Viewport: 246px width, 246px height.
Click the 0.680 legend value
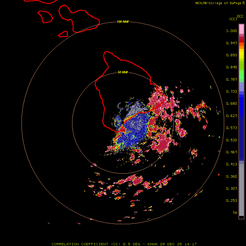coord(232,104)
